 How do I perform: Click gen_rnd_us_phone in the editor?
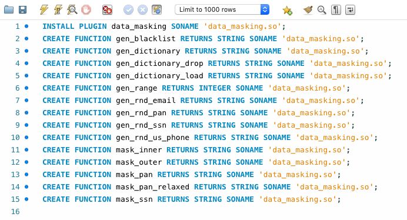tap(153, 138)
